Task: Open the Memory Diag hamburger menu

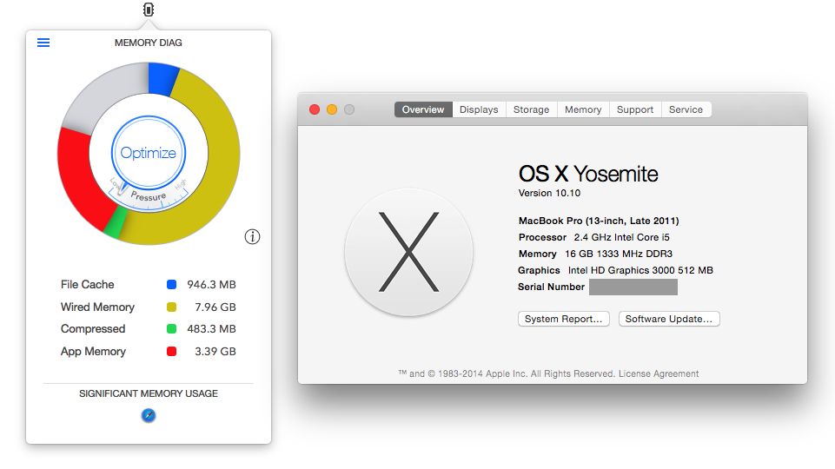Action: [x=43, y=43]
